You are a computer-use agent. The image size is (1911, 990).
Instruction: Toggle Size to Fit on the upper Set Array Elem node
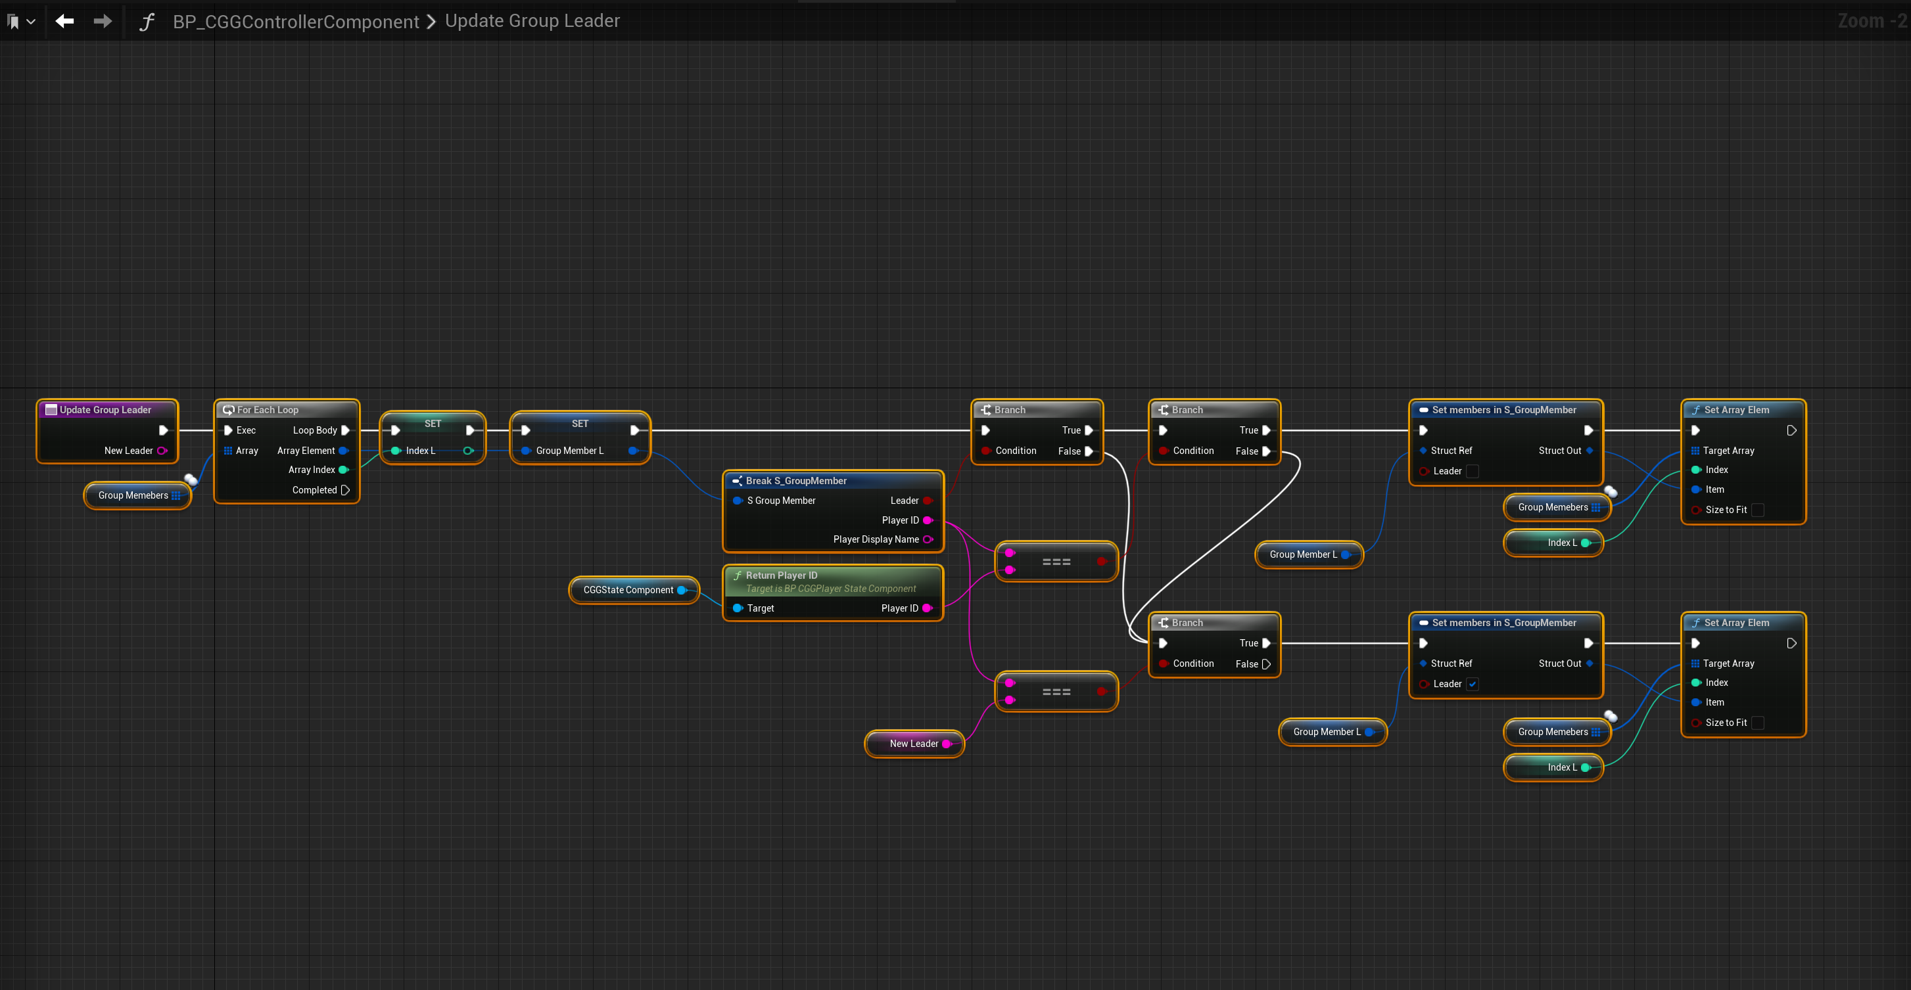1757,510
